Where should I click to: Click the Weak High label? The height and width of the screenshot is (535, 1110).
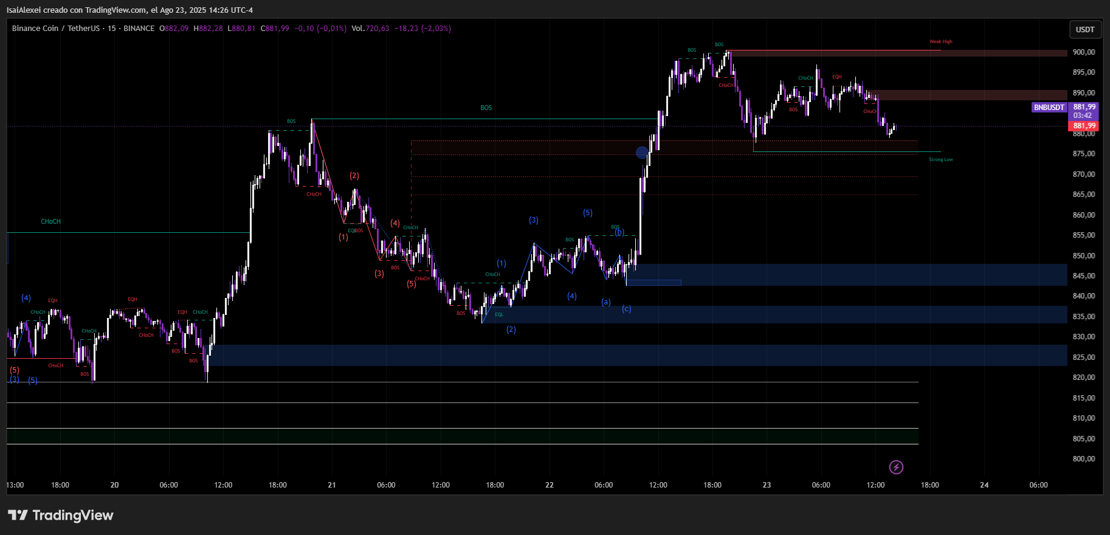[940, 42]
